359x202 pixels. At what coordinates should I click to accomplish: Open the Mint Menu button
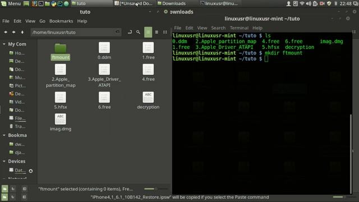click(x=11, y=3)
